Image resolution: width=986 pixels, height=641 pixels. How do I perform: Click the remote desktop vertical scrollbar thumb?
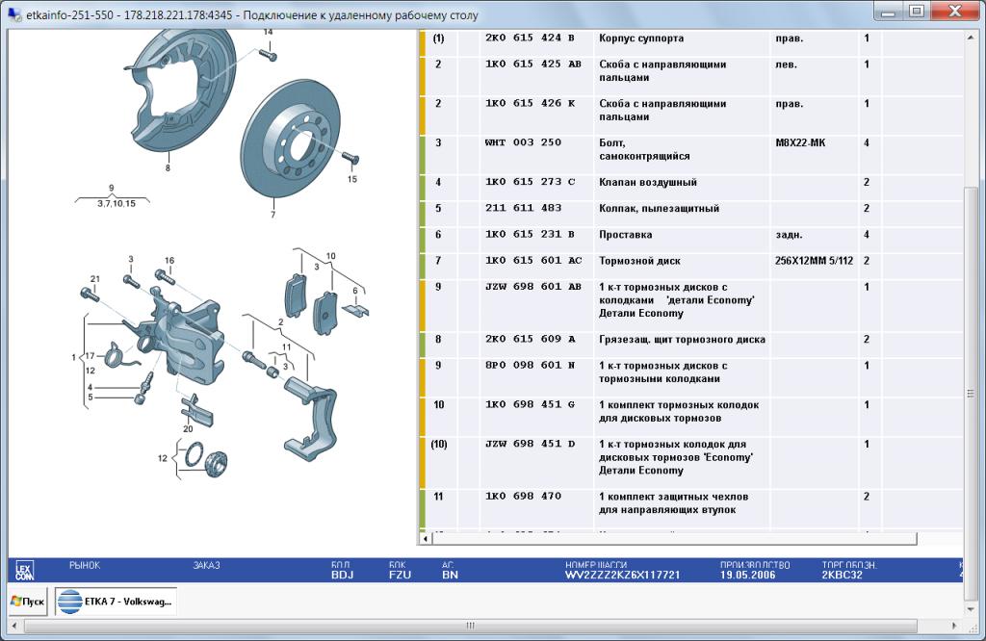click(971, 393)
